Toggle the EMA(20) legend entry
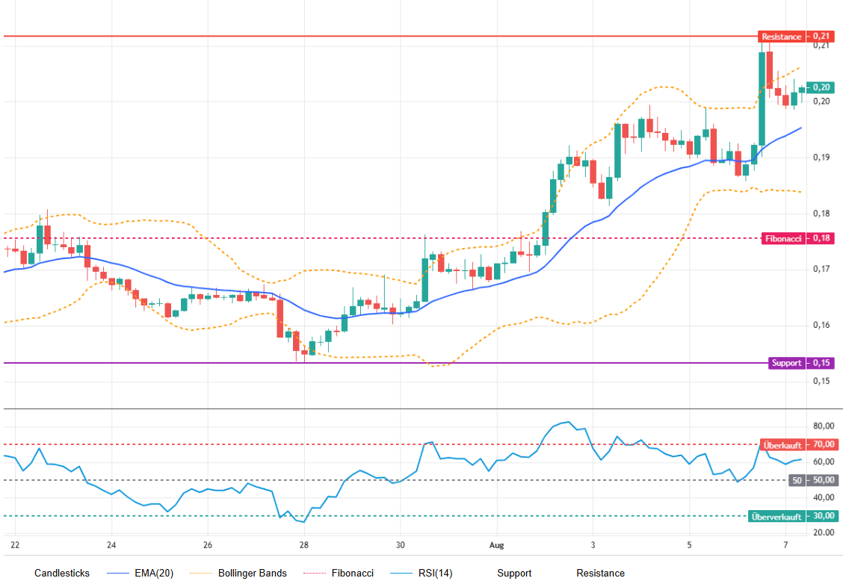This screenshot has height=581, width=846. [154, 573]
